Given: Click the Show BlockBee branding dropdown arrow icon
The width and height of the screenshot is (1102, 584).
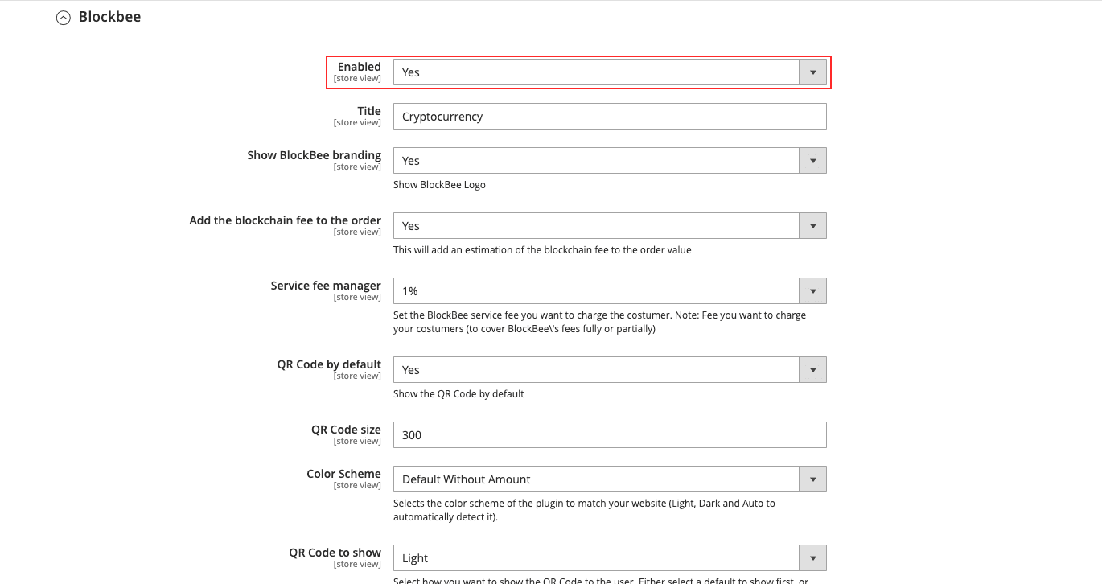Looking at the screenshot, I should click(x=812, y=160).
